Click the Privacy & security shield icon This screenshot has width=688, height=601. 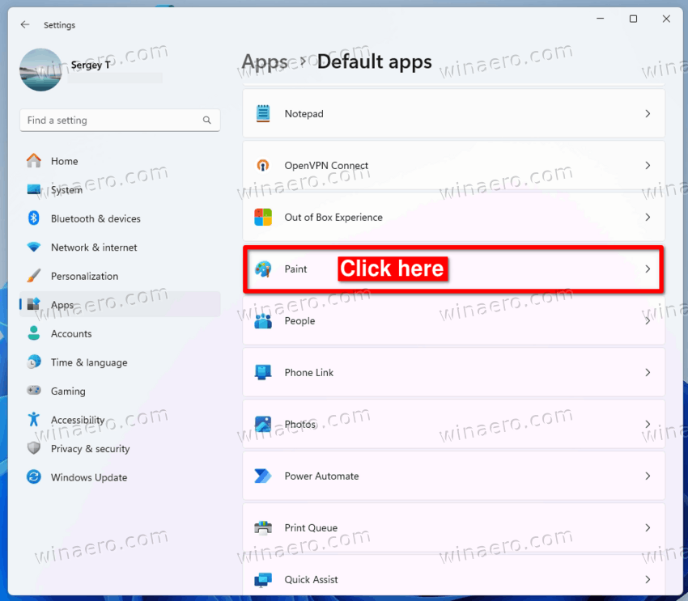pyautogui.click(x=34, y=448)
